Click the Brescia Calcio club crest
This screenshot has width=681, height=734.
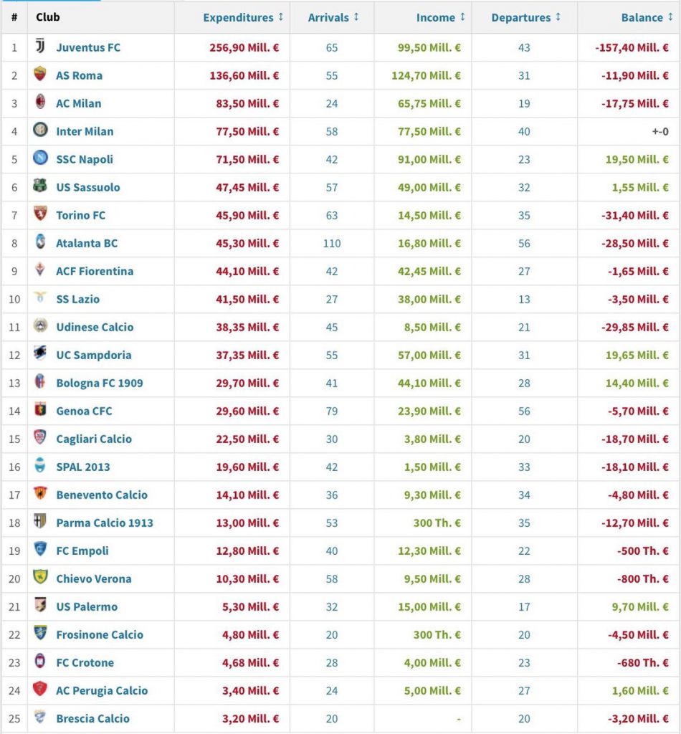(x=40, y=717)
